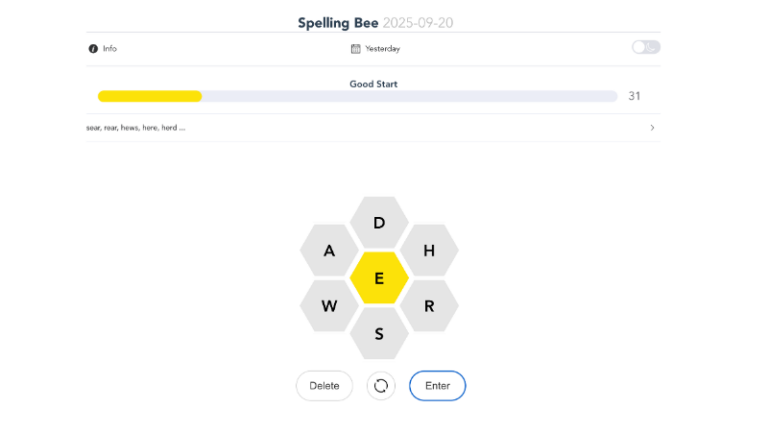The image size is (768, 432).
Task: Expand the found words list chevron
Action: (x=653, y=128)
